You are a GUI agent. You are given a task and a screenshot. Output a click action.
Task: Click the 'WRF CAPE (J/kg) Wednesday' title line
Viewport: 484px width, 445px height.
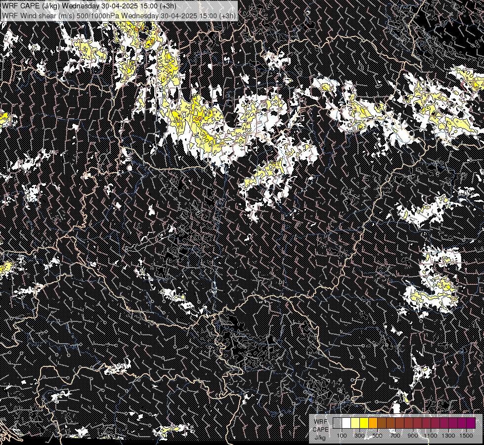(89, 6)
